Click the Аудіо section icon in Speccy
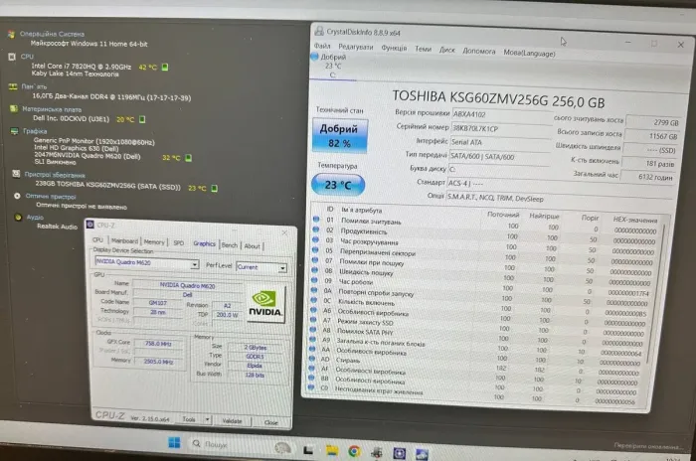Screen dimensions: 696x461 [x=18, y=217]
